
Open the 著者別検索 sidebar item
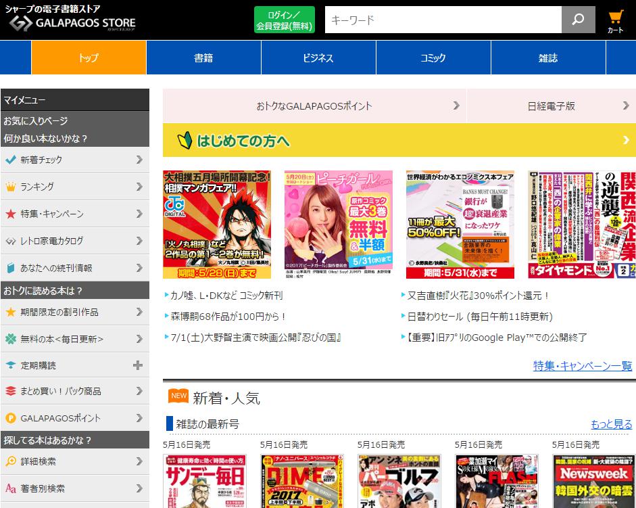pyautogui.click(x=75, y=488)
